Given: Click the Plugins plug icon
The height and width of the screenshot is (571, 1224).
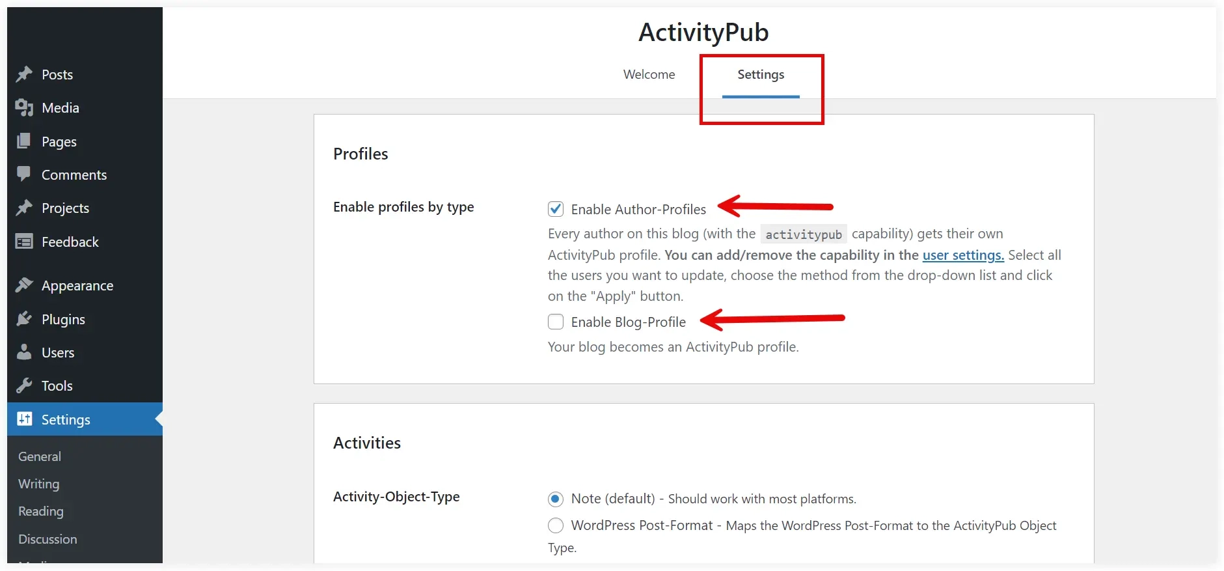Looking at the screenshot, I should tap(24, 319).
